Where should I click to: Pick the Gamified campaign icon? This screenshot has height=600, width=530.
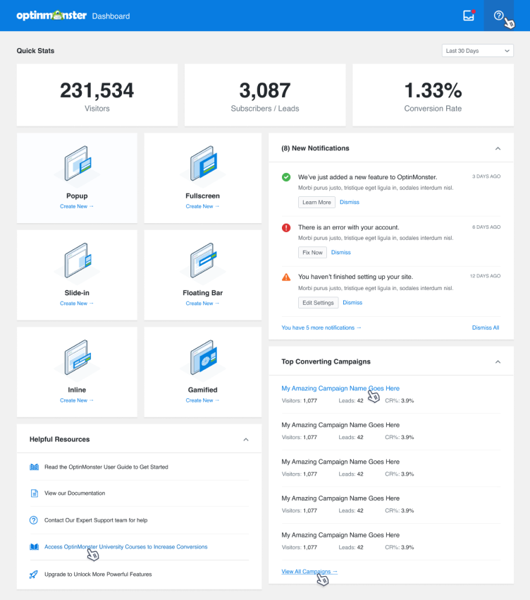pyautogui.click(x=203, y=359)
